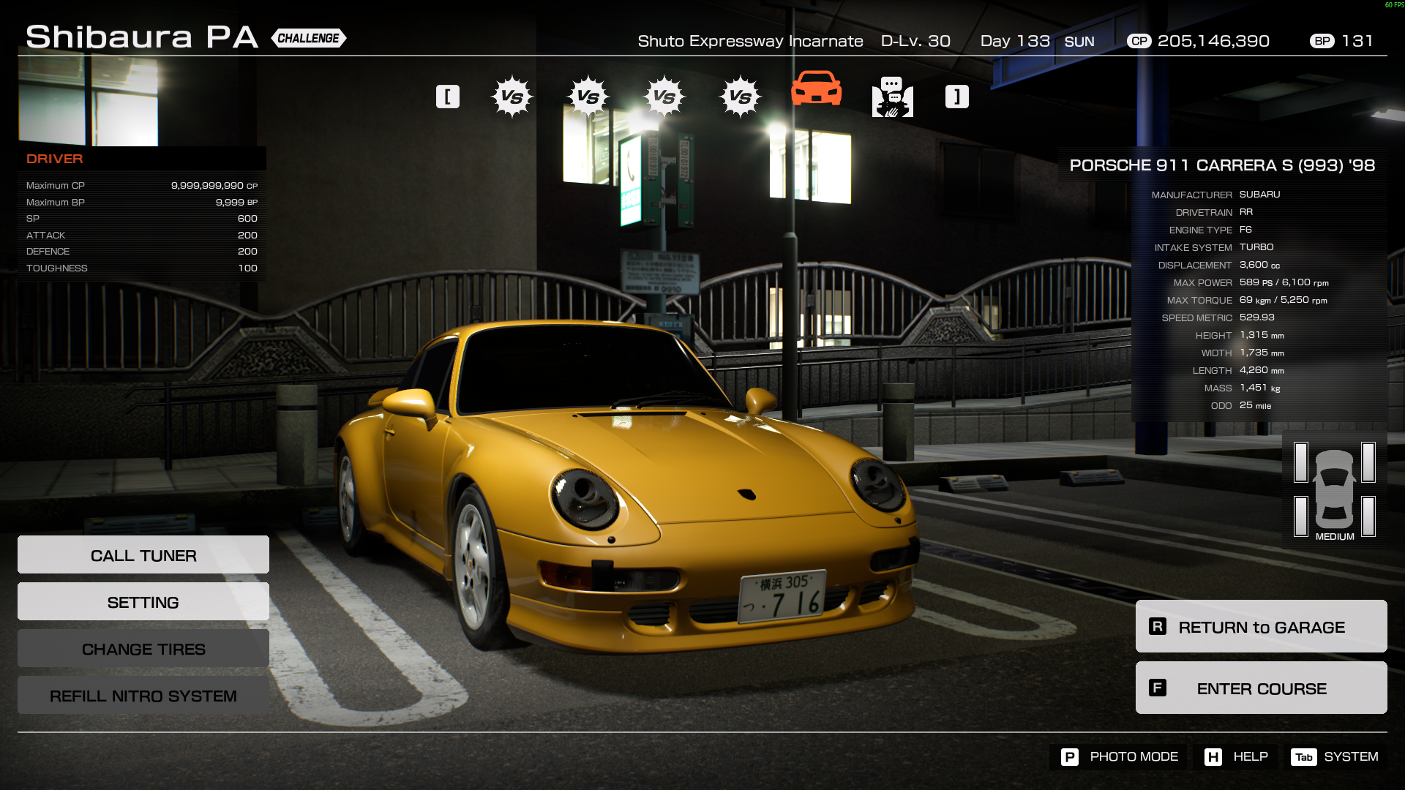
Task: Select the first VS rival badge
Action: tap(512, 97)
